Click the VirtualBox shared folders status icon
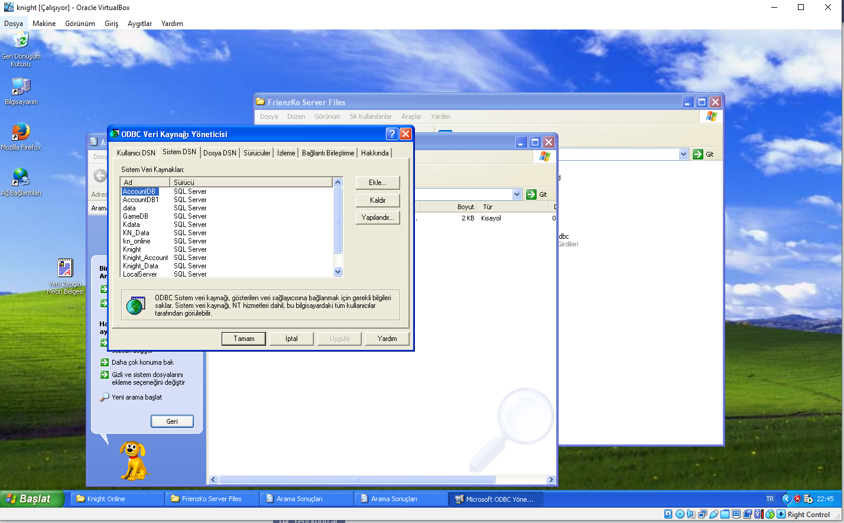 (725, 514)
